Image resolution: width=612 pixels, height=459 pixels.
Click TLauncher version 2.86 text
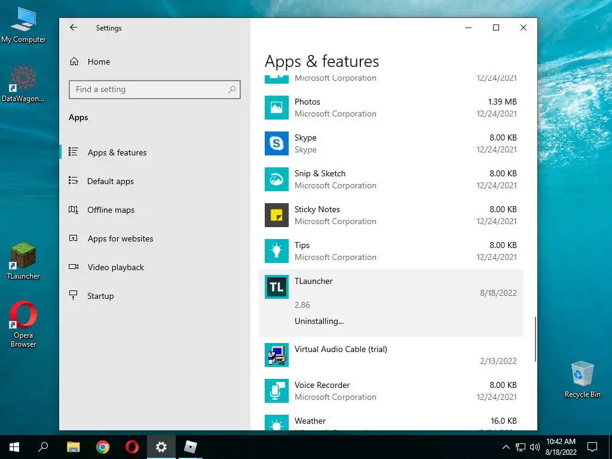pyautogui.click(x=302, y=305)
